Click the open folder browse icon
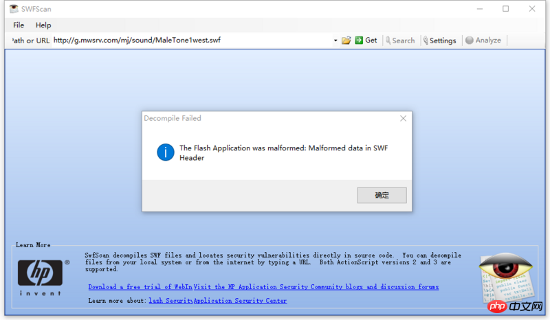Screen dimensions: 550x320 click(346, 41)
